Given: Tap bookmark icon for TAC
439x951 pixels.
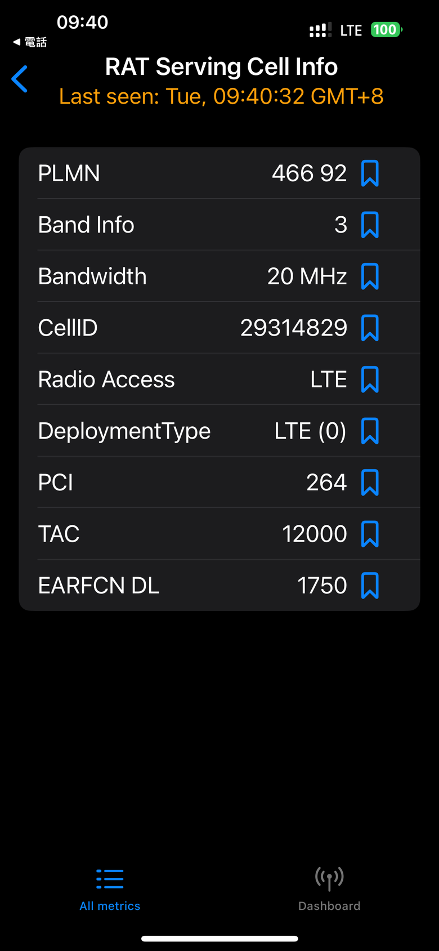Looking at the screenshot, I should pos(370,534).
